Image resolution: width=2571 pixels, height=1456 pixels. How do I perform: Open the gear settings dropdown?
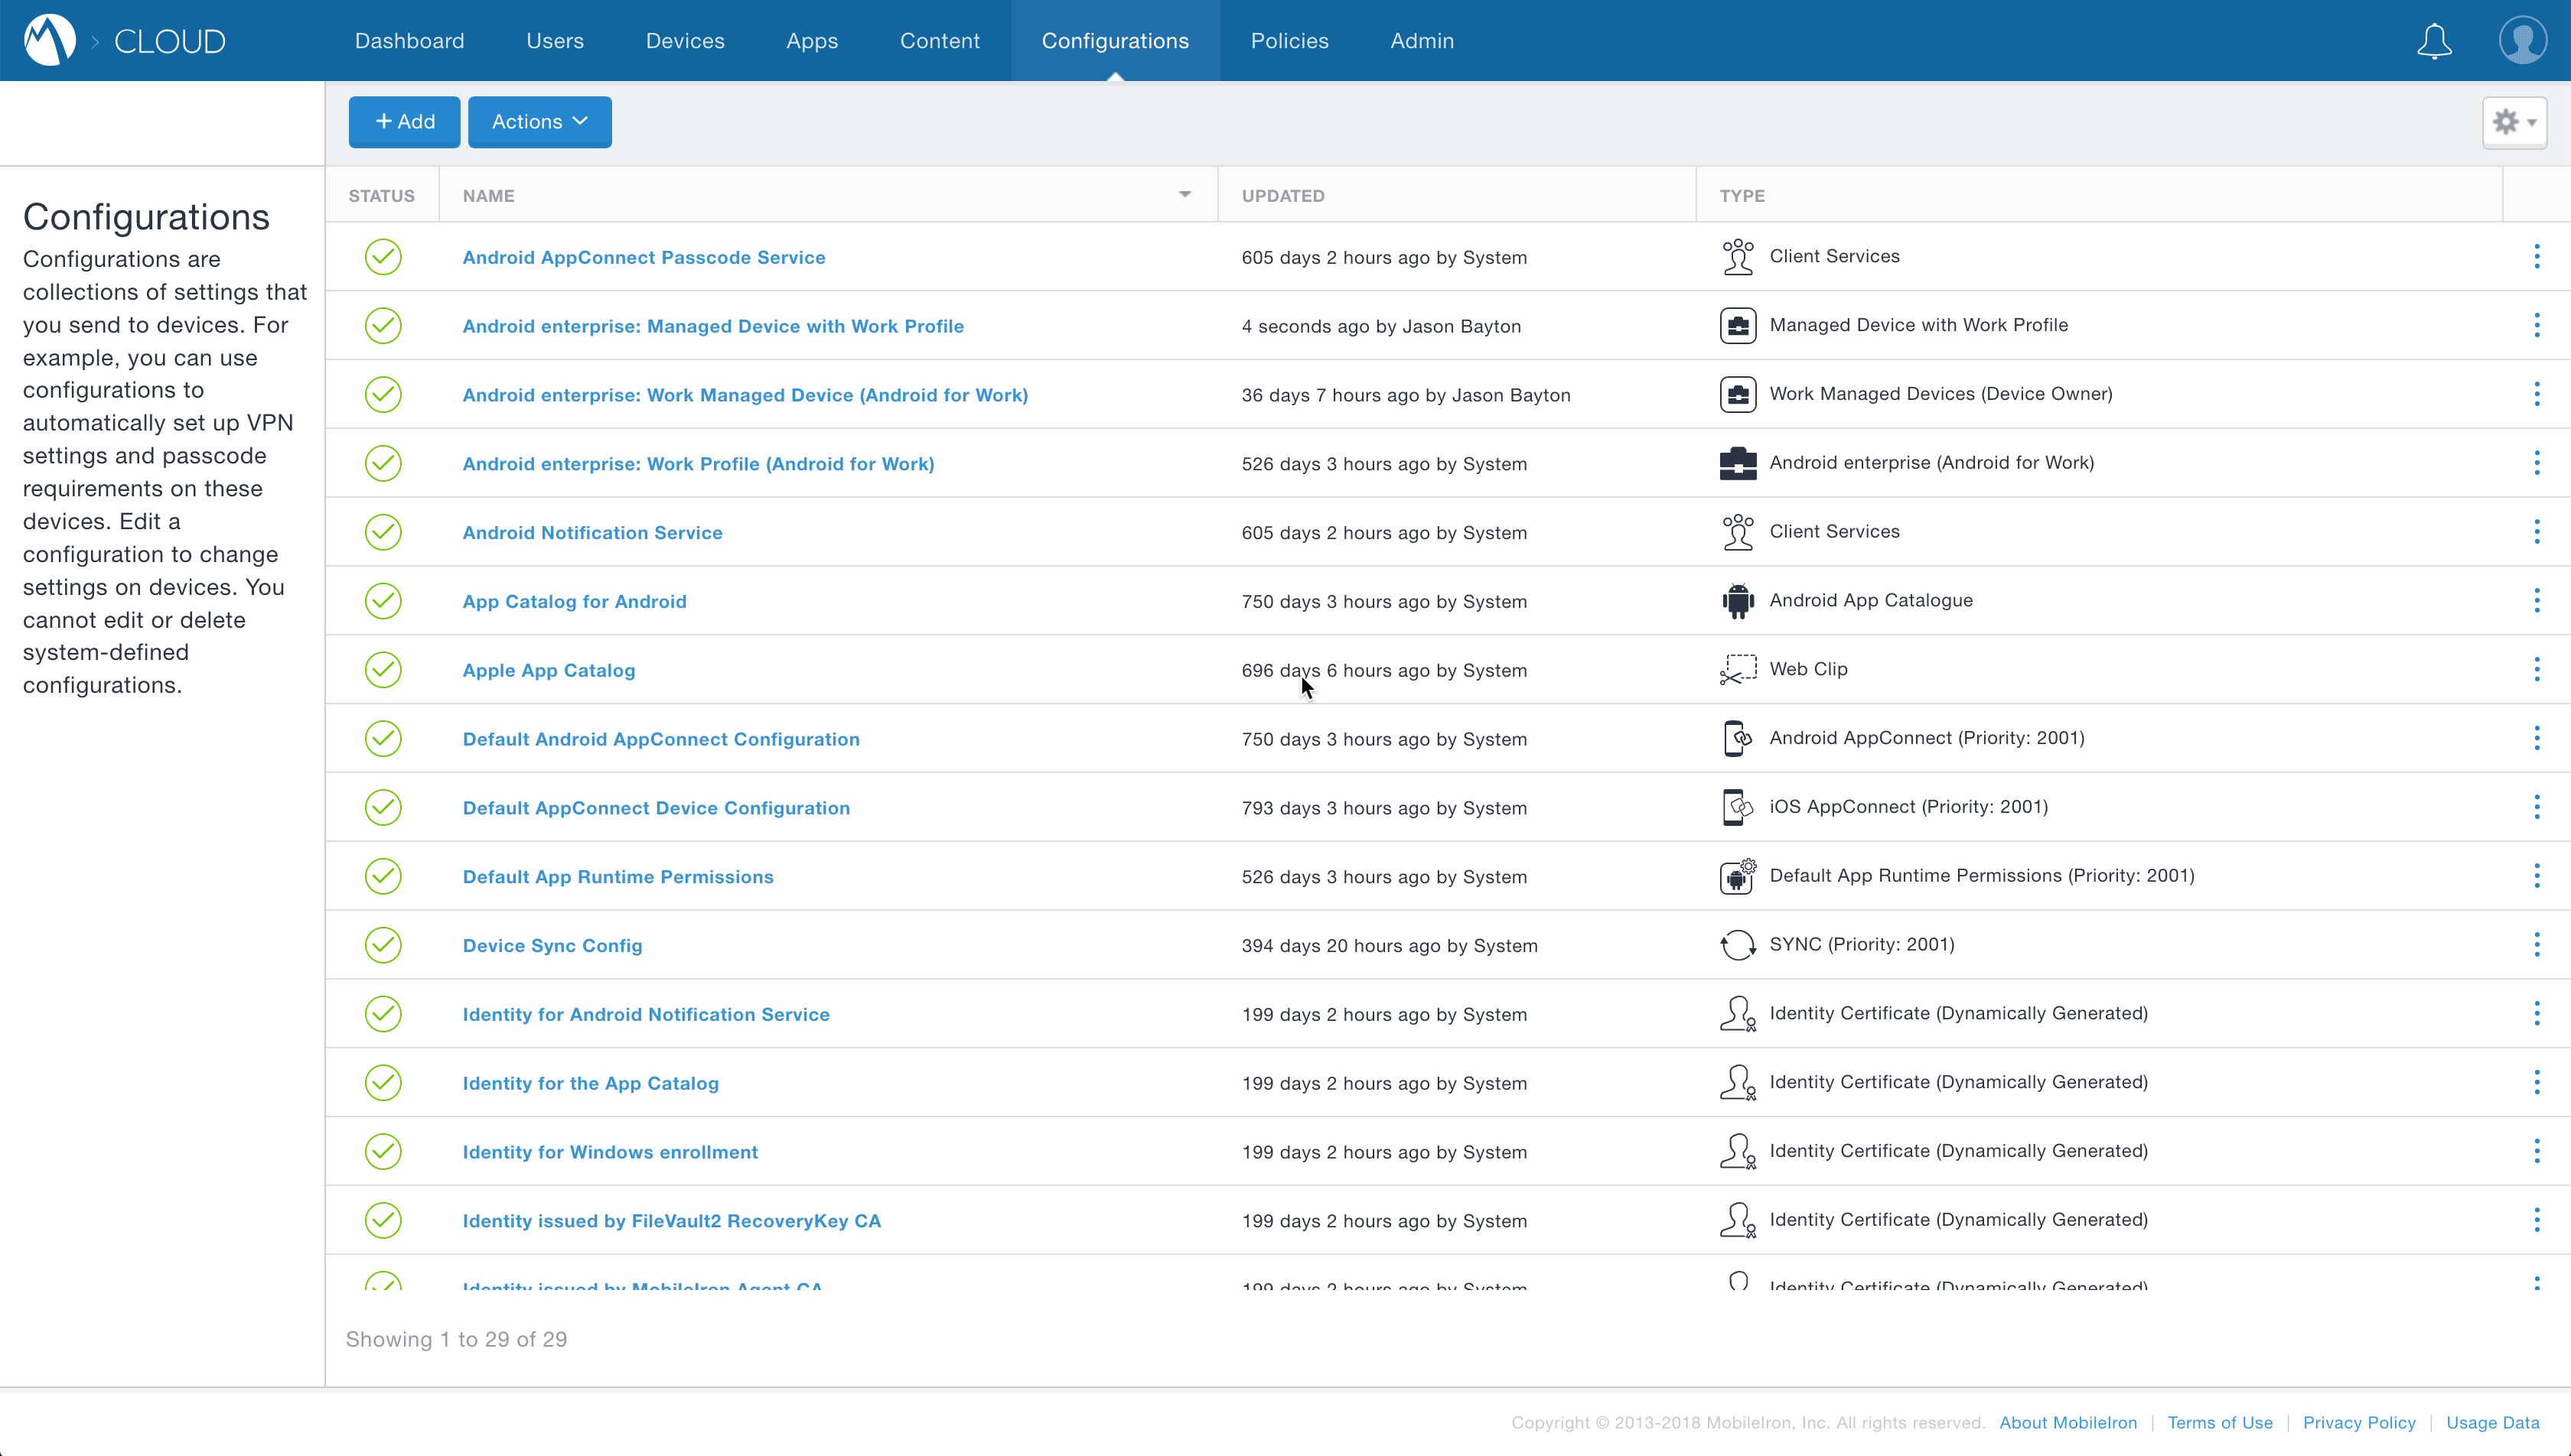click(x=2514, y=121)
